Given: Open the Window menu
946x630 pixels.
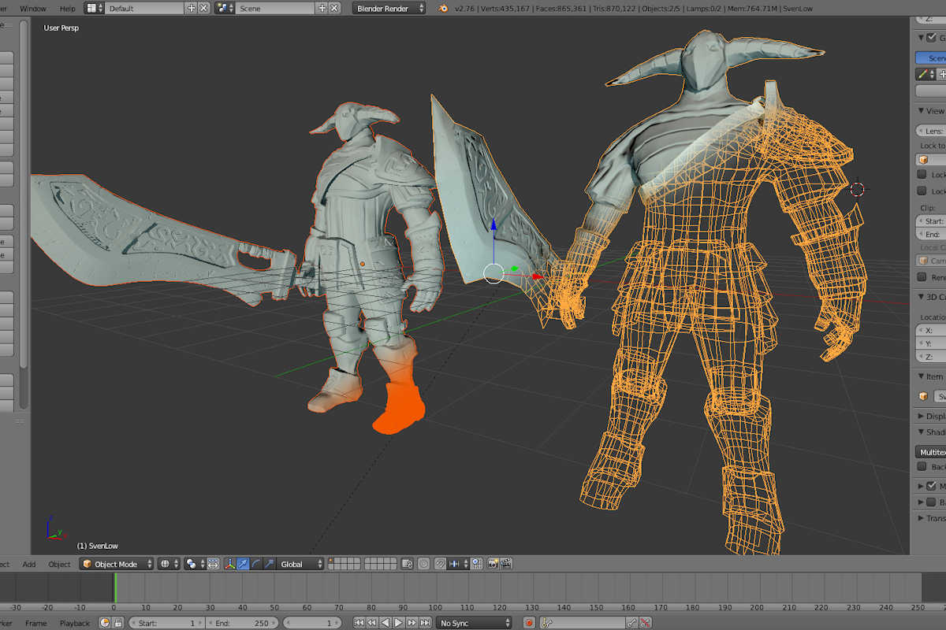Looking at the screenshot, I should [32, 8].
